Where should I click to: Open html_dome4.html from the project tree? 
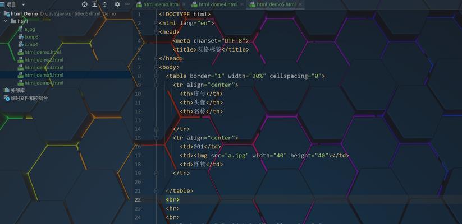tap(44, 82)
